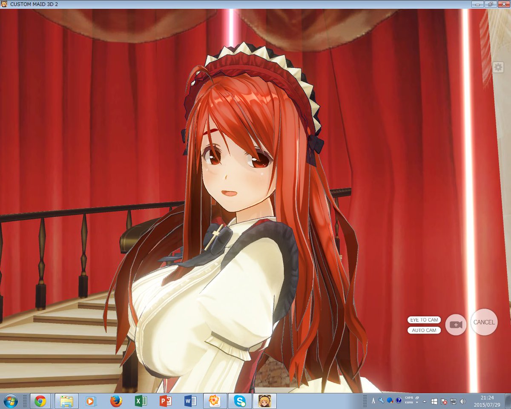Image resolution: width=511 pixels, height=409 pixels.
Task: Open PowerPoint from the taskbar
Action: (x=165, y=401)
